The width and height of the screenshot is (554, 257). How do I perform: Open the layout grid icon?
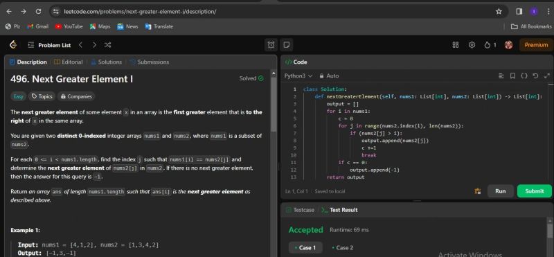point(456,45)
